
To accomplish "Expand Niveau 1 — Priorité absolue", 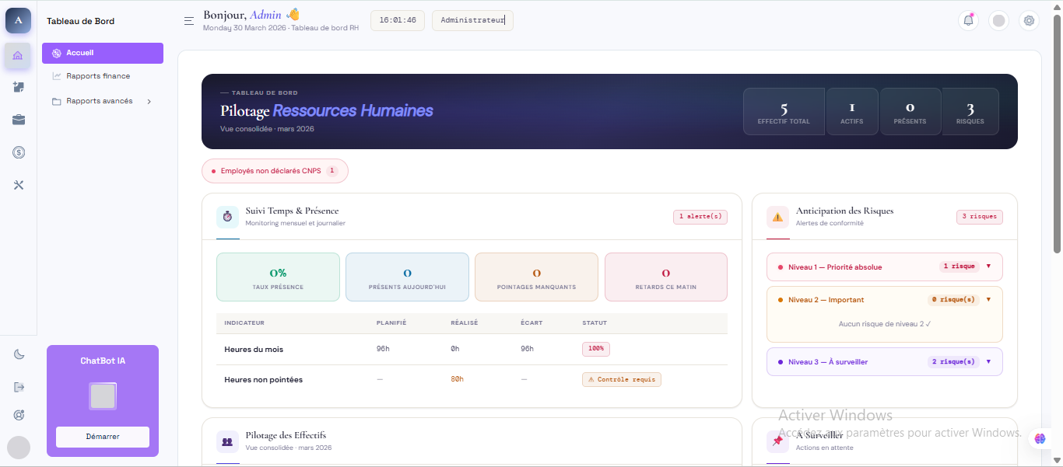I will point(885,267).
